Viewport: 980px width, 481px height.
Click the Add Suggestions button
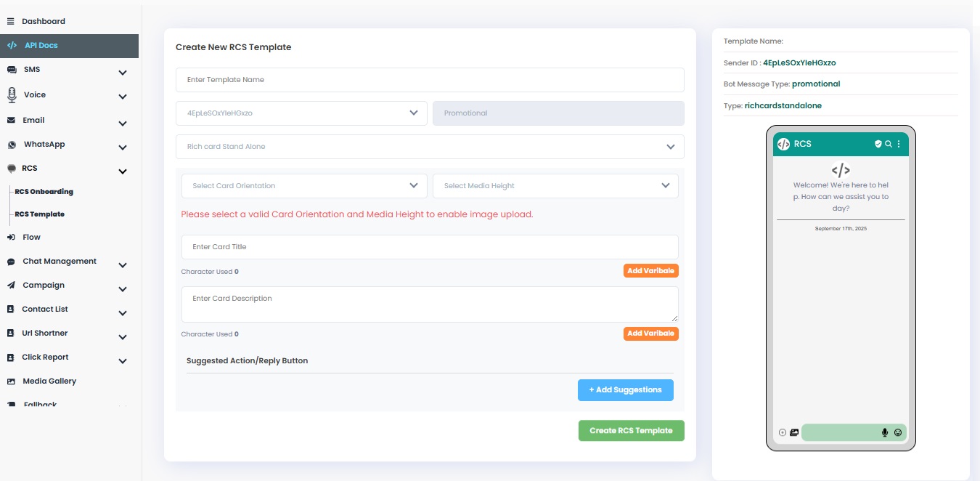pos(625,389)
